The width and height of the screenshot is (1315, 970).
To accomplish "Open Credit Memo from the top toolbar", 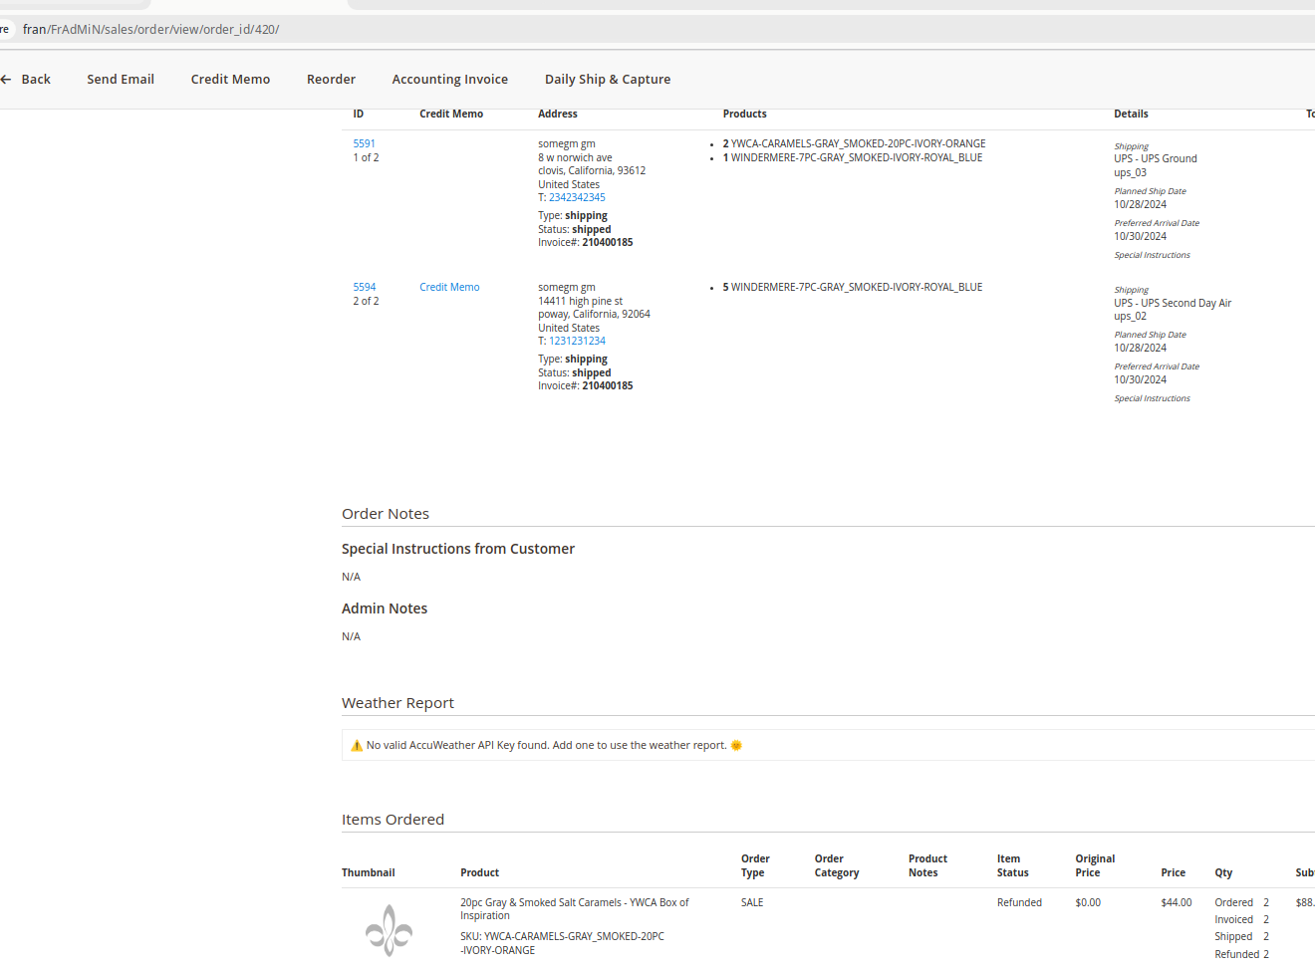I will [x=230, y=80].
